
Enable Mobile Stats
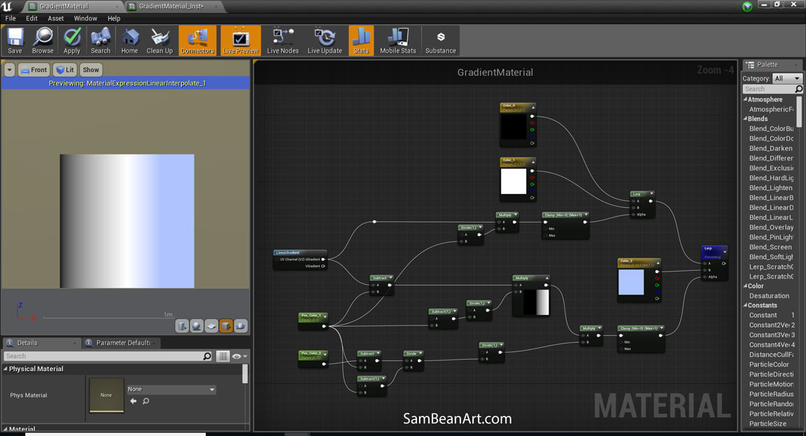[x=398, y=41]
